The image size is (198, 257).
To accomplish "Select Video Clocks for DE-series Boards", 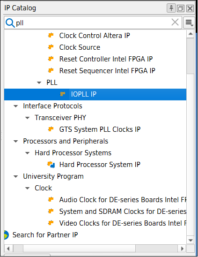I will [123, 223].
